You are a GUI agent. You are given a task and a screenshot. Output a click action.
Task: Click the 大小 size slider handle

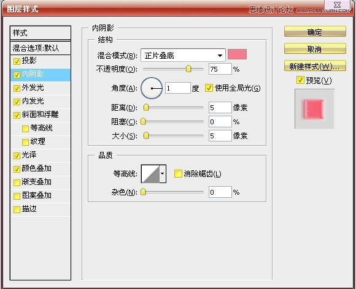(146, 136)
